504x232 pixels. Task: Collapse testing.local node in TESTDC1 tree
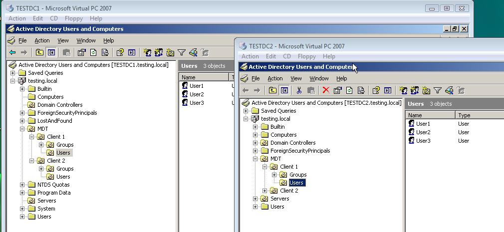[x=13, y=81]
